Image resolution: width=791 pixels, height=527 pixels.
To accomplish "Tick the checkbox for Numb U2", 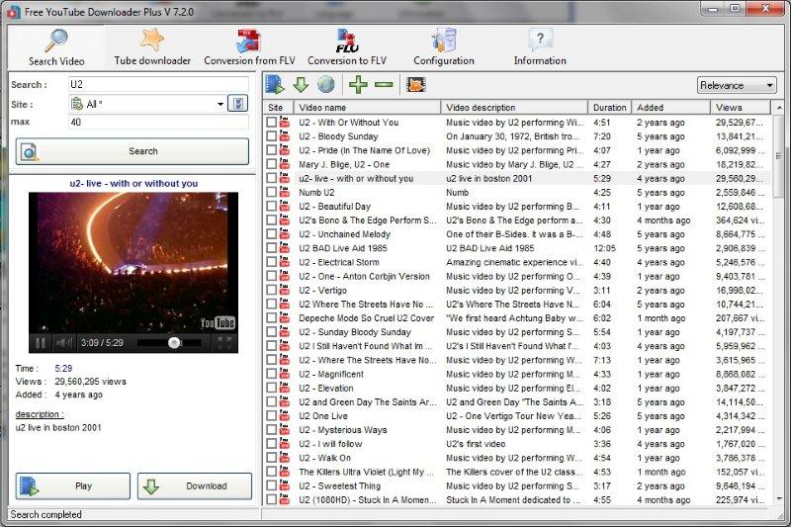I will (x=271, y=193).
